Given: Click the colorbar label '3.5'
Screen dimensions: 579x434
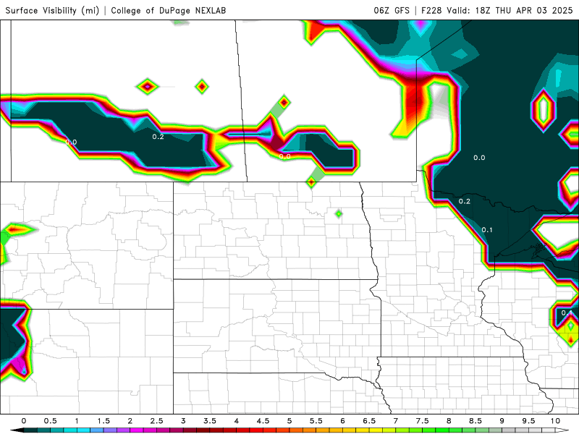Looking at the screenshot, I should click(x=210, y=421).
